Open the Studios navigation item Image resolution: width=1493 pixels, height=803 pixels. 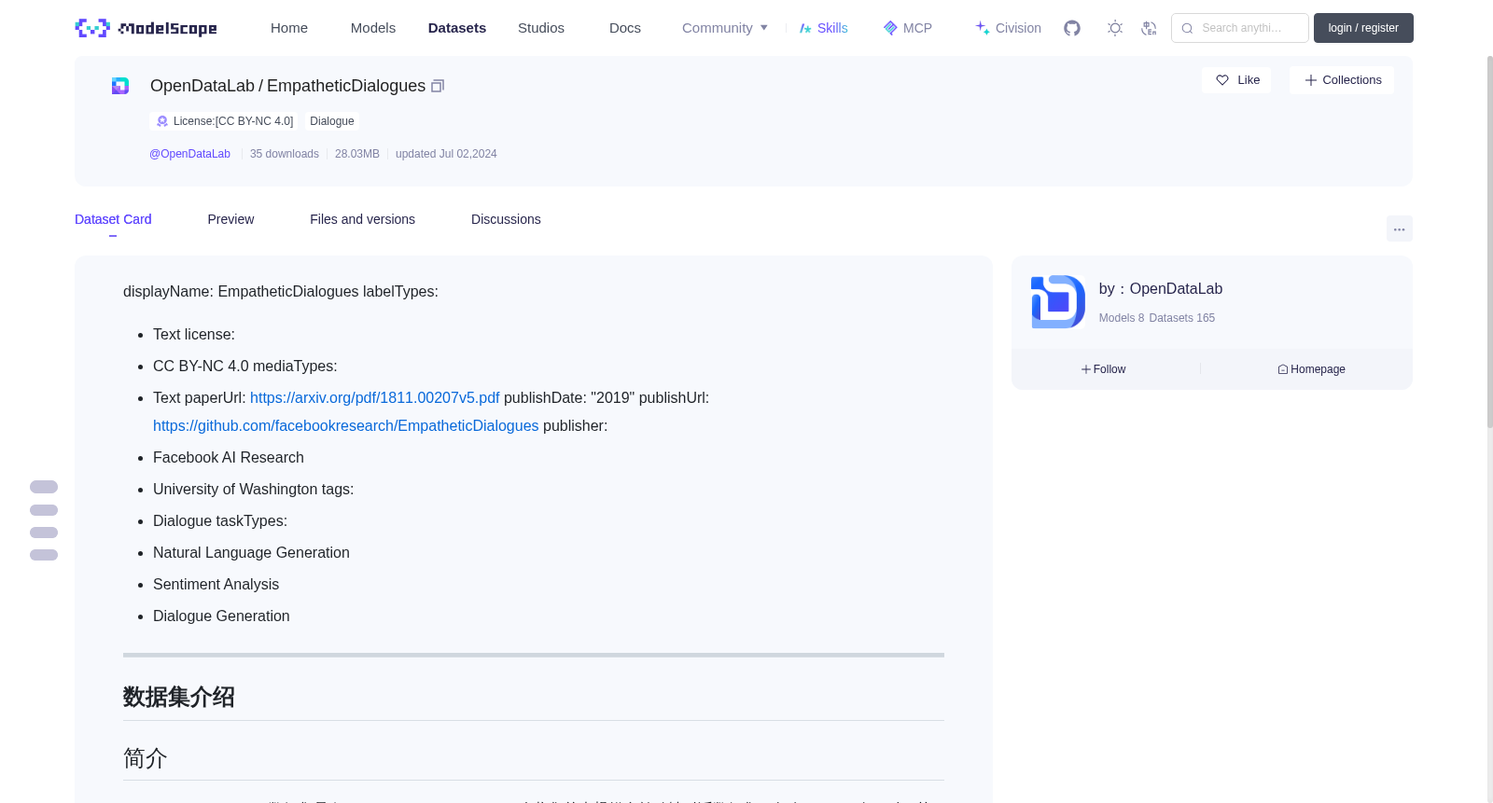click(x=541, y=28)
